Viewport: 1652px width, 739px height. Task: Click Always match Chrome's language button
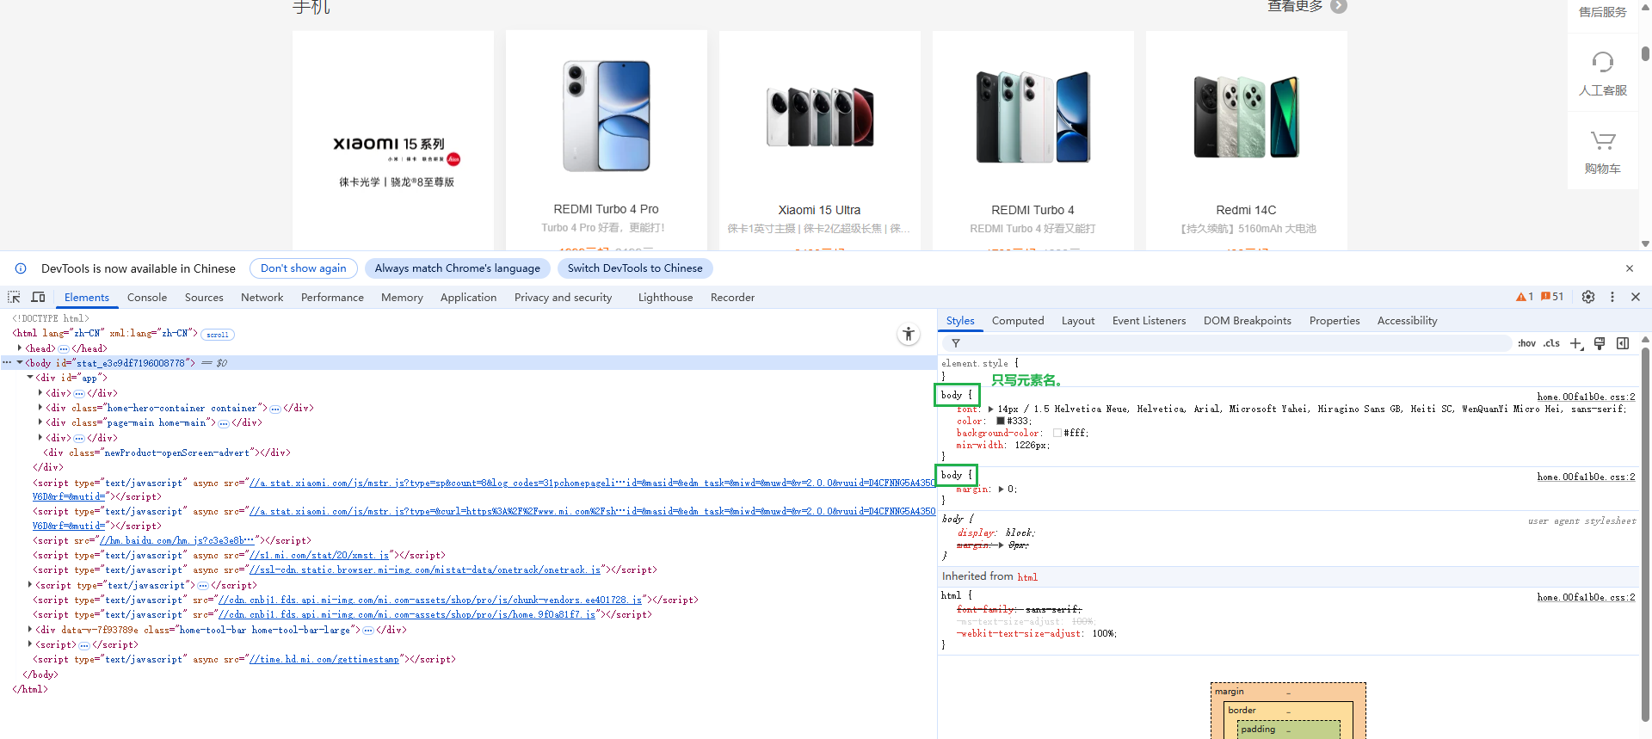tap(458, 268)
